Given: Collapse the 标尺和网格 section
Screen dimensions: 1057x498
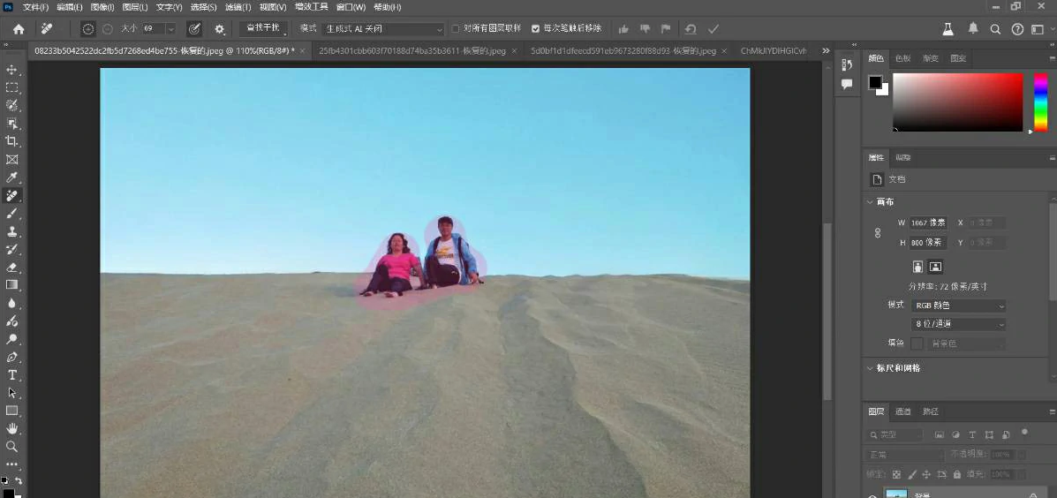Looking at the screenshot, I should (870, 368).
